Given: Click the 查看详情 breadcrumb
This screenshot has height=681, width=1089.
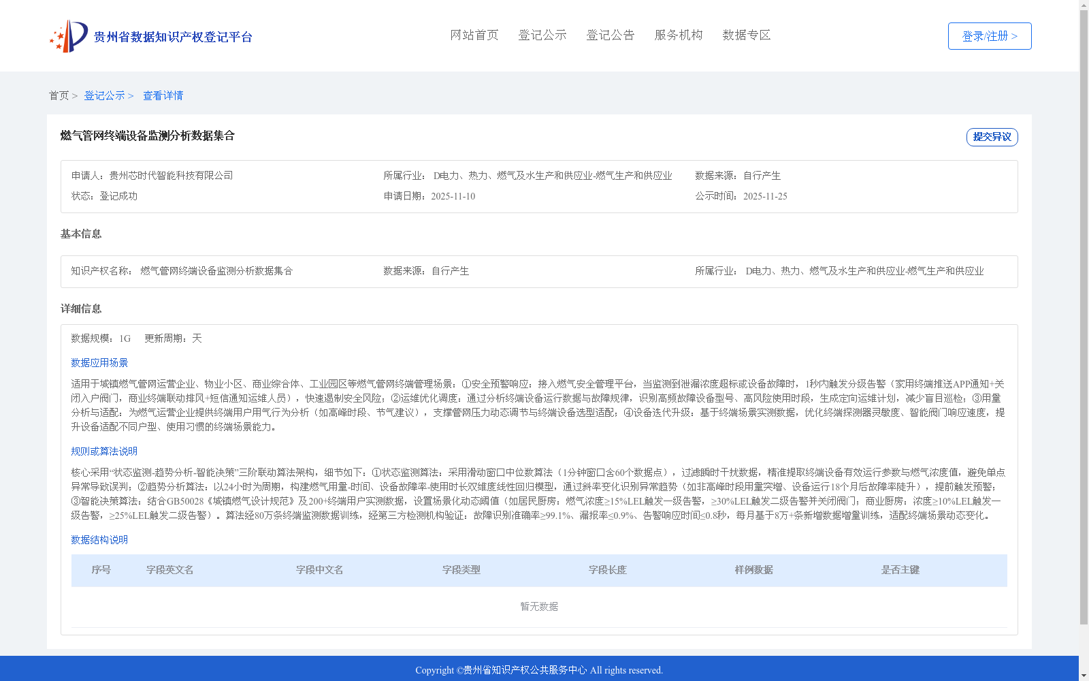Looking at the screenshot, I should coord(163,95).
